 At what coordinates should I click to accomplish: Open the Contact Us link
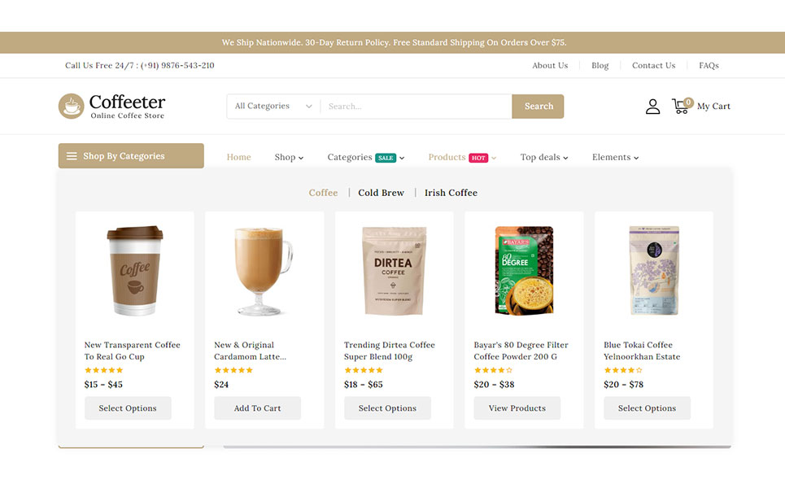point(653,66)
